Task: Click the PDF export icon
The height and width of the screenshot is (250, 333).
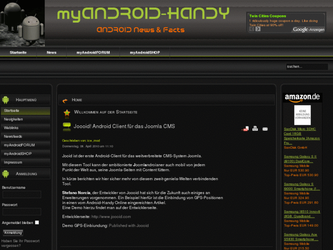Action: (x=245, y=129)
